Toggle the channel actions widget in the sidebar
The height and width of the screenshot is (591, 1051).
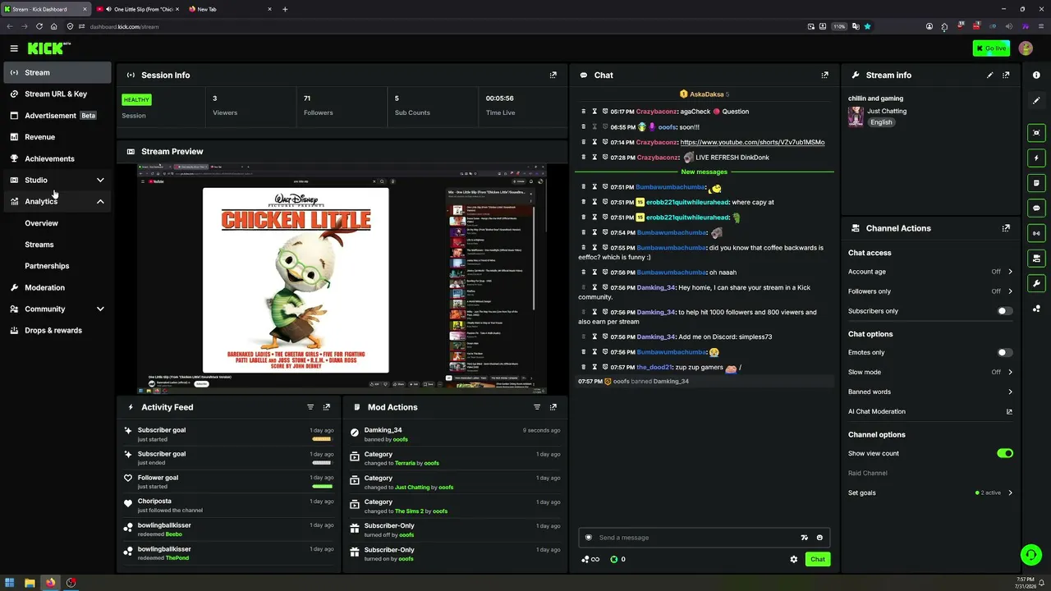[x=1036, y=259]
